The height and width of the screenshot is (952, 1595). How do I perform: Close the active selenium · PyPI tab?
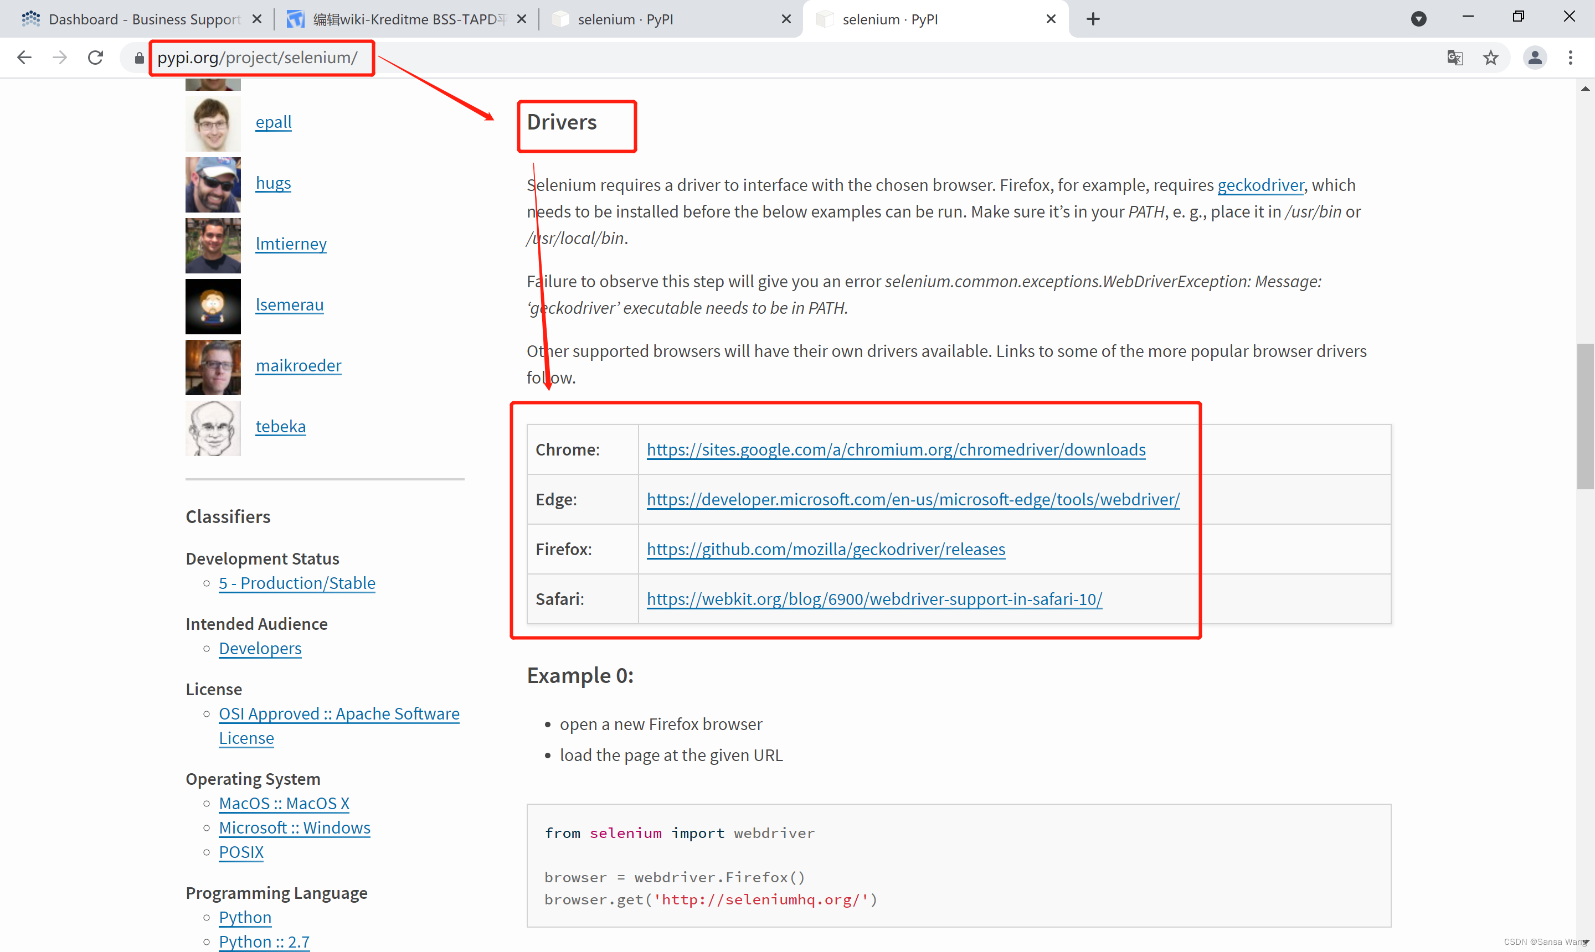(1051, 19)
